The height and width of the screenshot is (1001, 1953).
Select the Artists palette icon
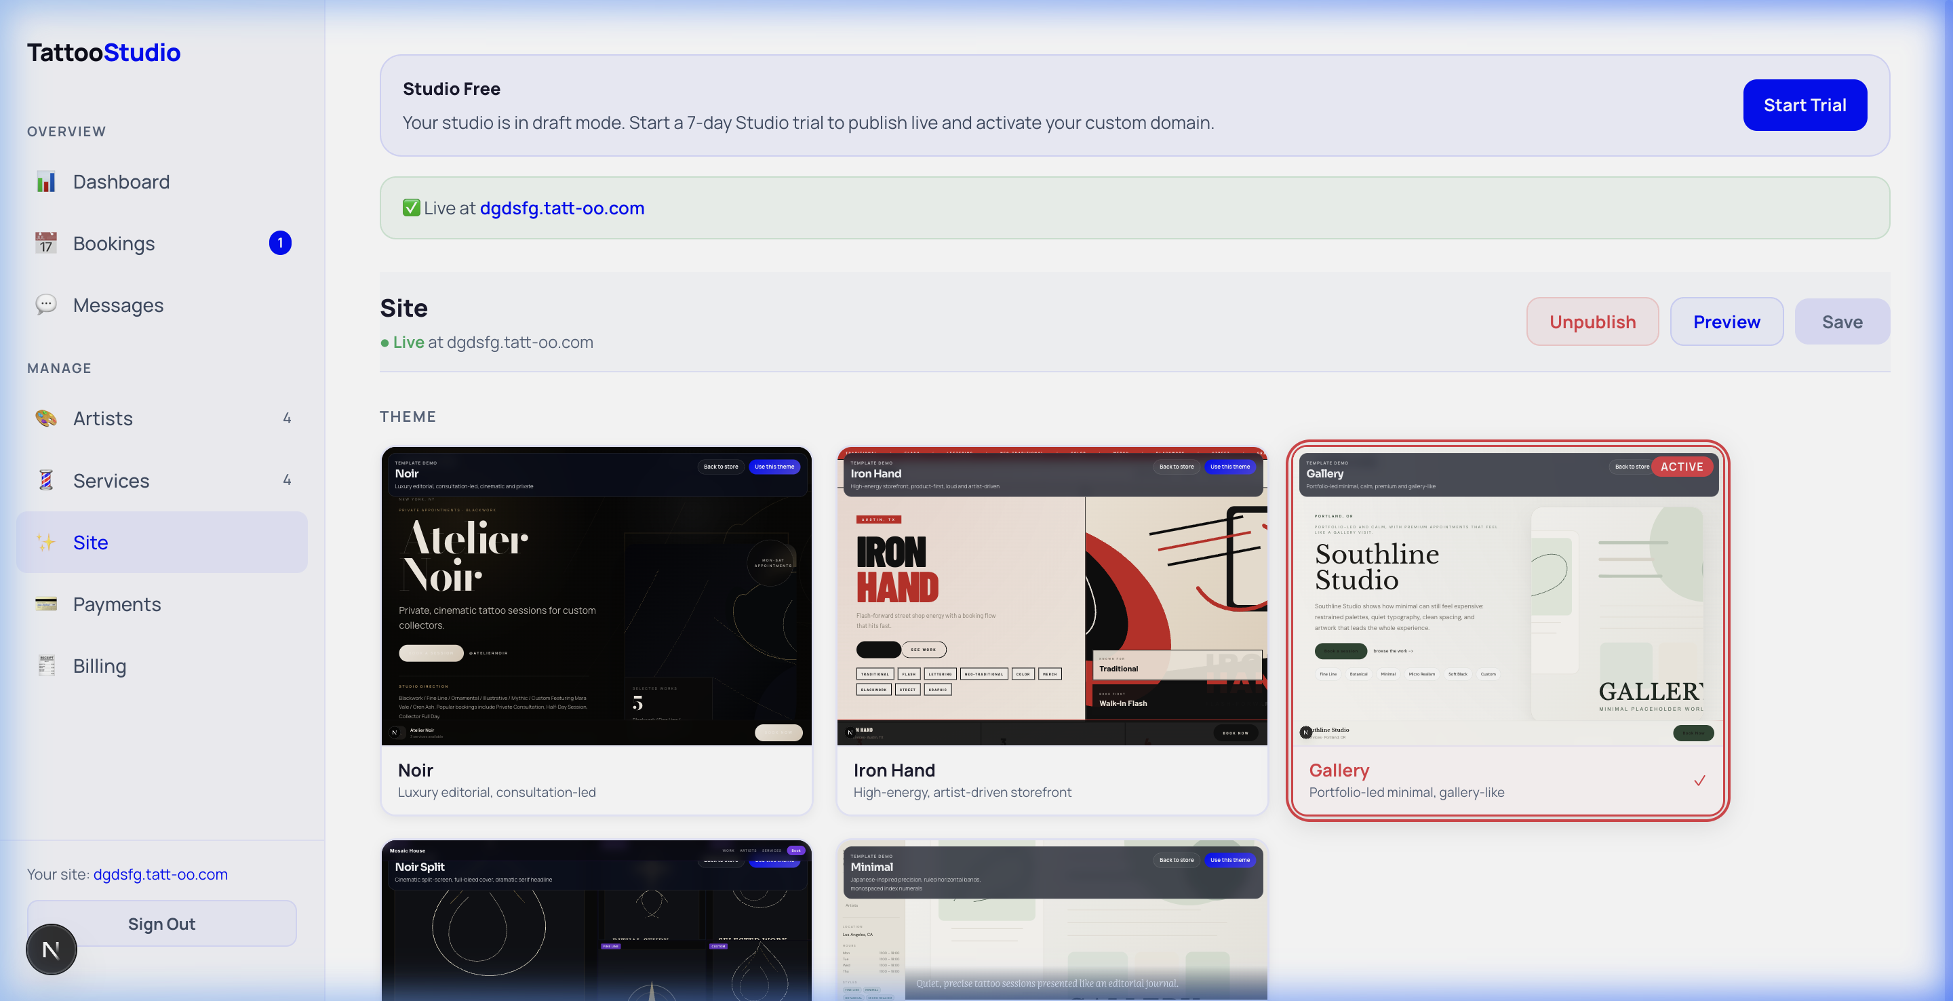click(x=46, y=418)
